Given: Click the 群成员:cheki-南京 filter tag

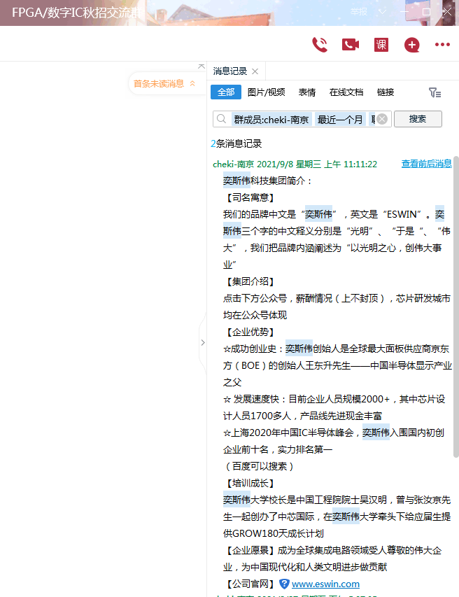Looking at the screenshot, I should pyautogui.click(x=271, y=120).
